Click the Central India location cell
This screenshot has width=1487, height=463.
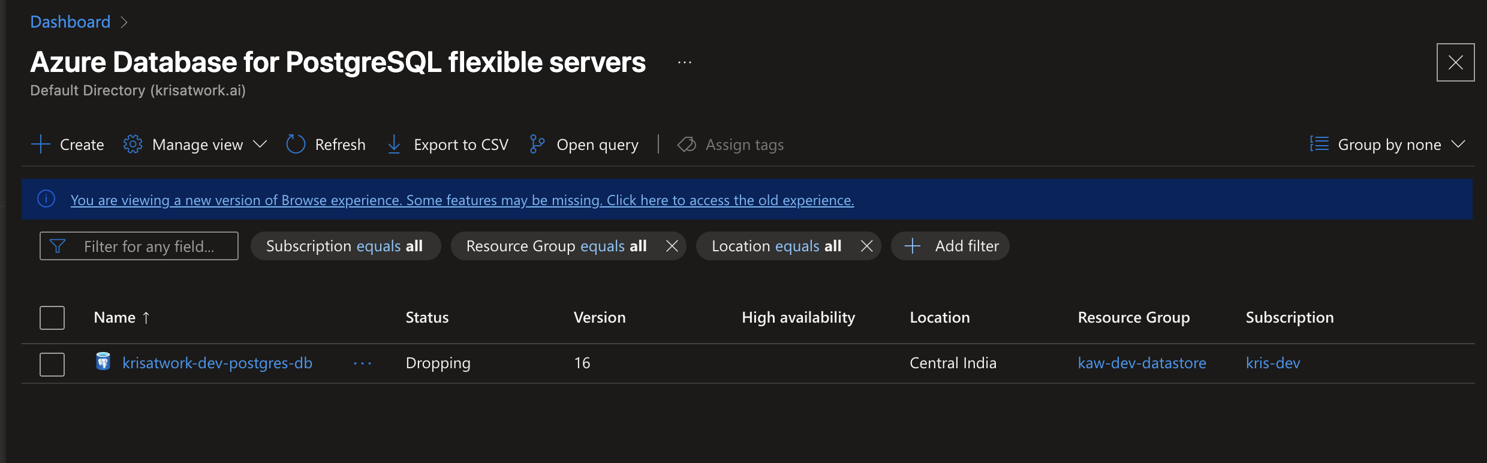953,363
